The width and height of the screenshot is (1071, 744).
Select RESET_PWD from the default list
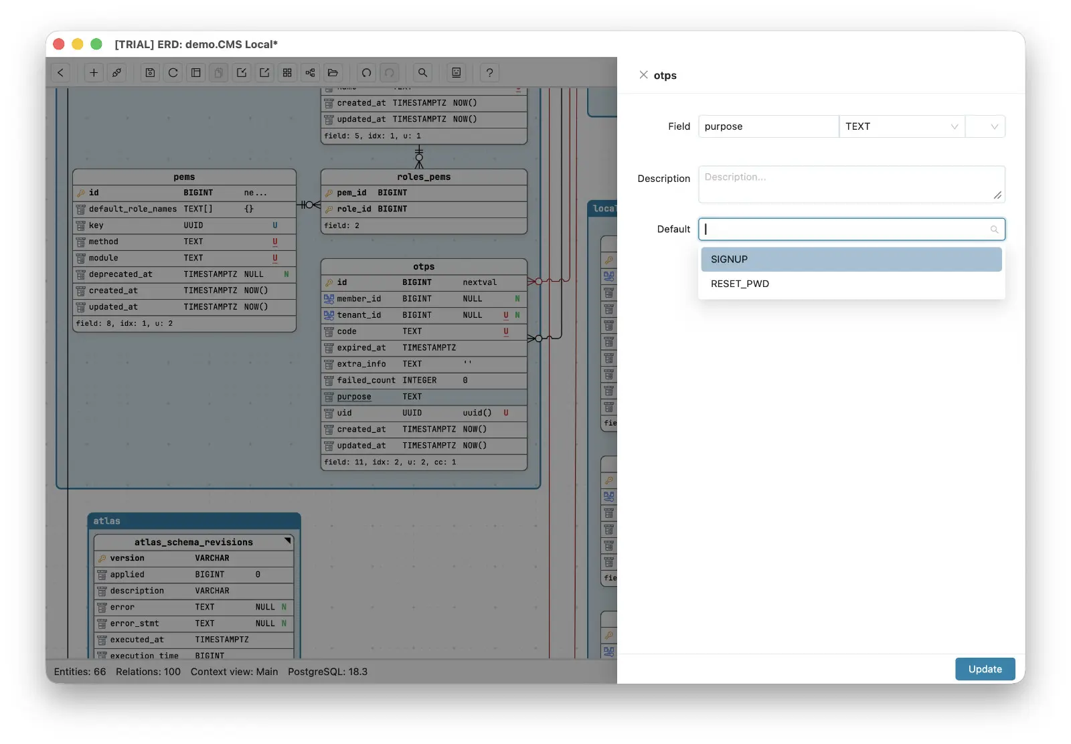click(x=851, y=284)
